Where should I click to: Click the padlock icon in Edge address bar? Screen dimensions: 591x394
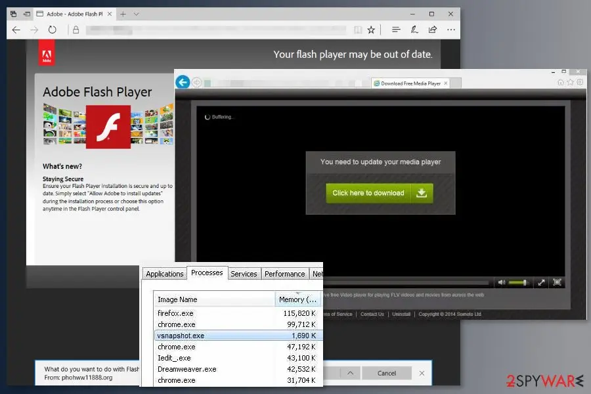(76, 30)
